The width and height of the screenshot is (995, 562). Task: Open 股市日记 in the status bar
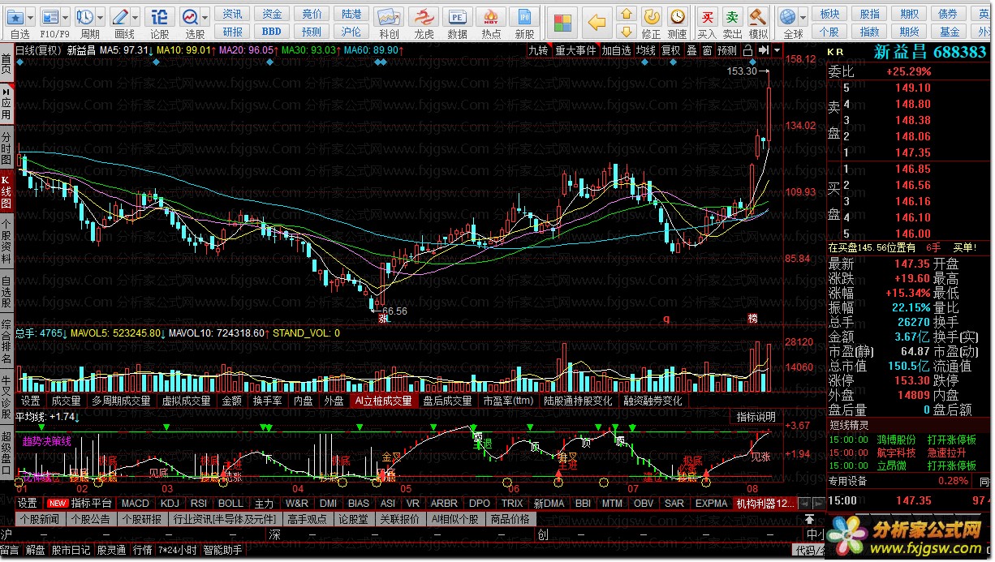[x=71, y=550]
